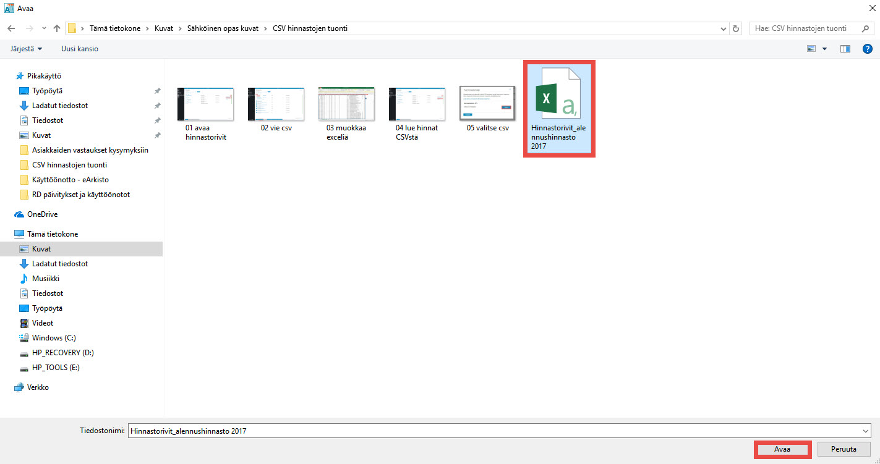Toggle the preview pane icon
The height and width of the screenshot is (464, 880).
coord(845,49)
